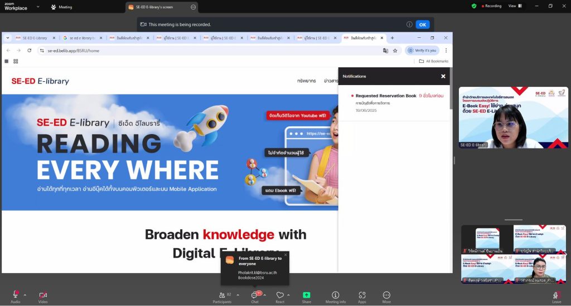Click Pholakrit.kl@bsru.ac.th in chat popup

258,273
